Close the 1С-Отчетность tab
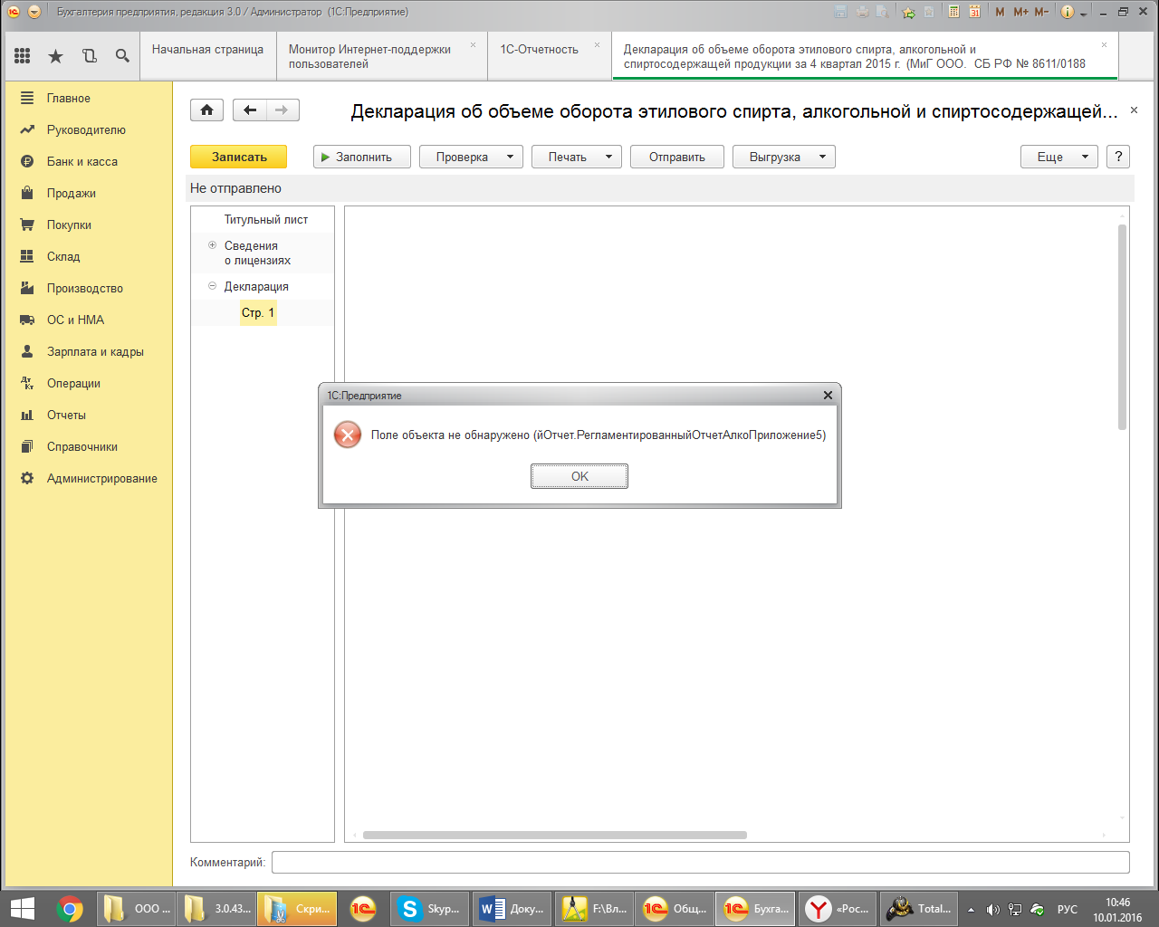This screenshot has width=1159, height=927. 597,44
